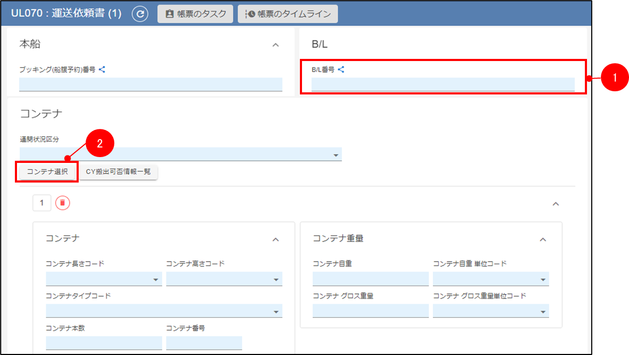Collapse the inner コンテナ card
The image size is (629, 355).
pos(275,240)
